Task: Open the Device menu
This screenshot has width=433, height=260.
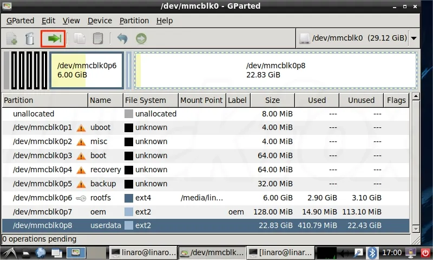Action: coord(100,21)
